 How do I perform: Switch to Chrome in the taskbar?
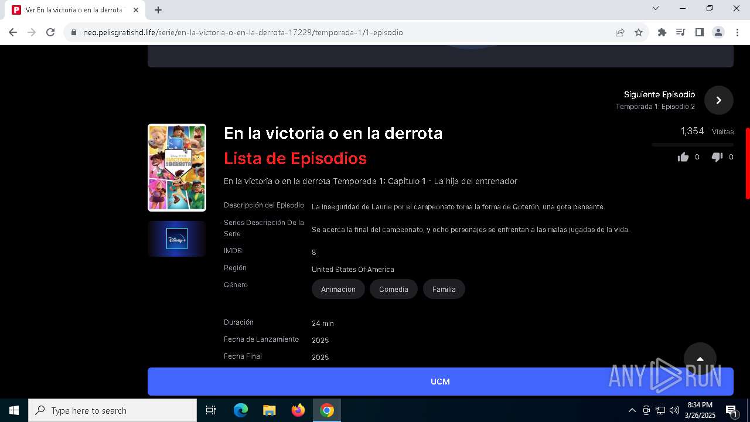(327, 410)
